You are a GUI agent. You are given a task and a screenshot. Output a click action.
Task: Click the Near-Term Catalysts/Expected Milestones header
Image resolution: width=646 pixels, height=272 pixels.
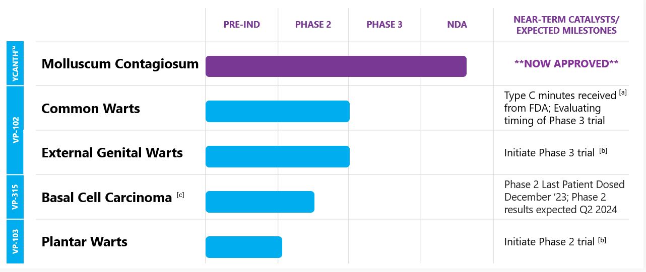coord(566,25)
